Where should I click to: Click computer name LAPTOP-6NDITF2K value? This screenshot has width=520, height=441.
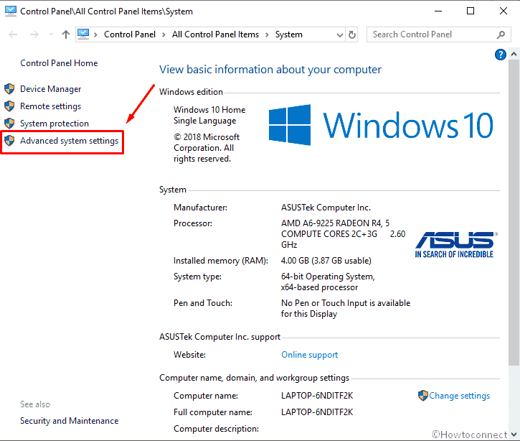point(317,396)
